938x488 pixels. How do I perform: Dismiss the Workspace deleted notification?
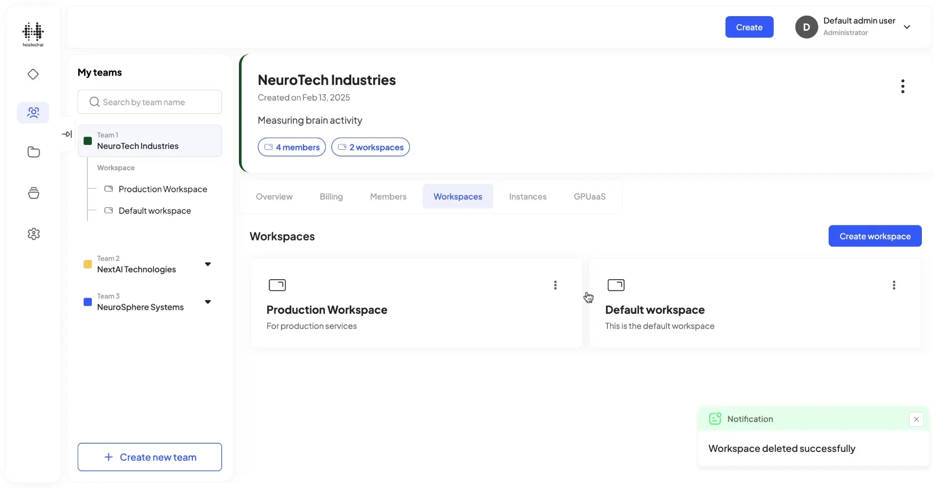point(916,419)
